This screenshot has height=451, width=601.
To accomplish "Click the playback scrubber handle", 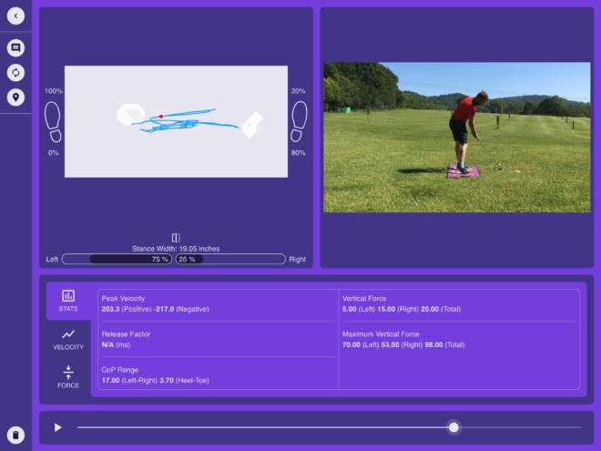I will pos(453,427).
